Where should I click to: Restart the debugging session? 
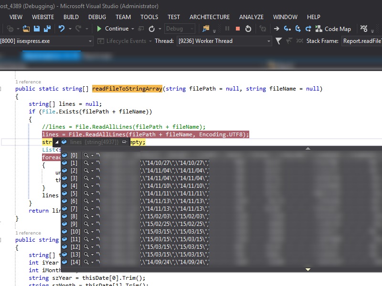pos(248,29)
